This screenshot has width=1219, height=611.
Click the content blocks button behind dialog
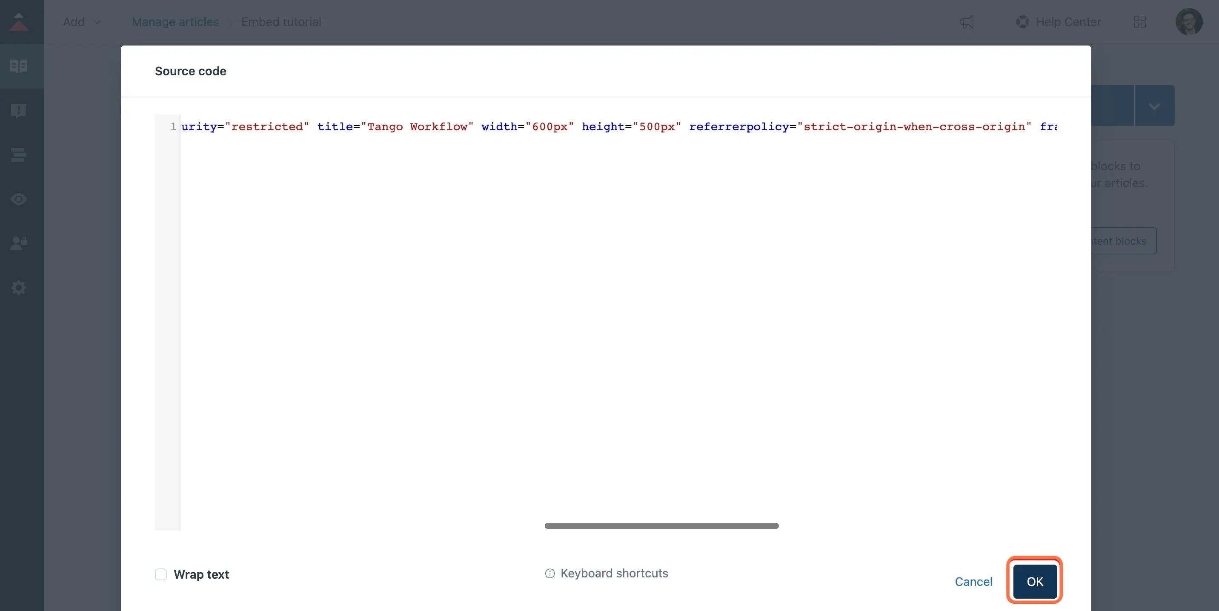pos(1124,241)
